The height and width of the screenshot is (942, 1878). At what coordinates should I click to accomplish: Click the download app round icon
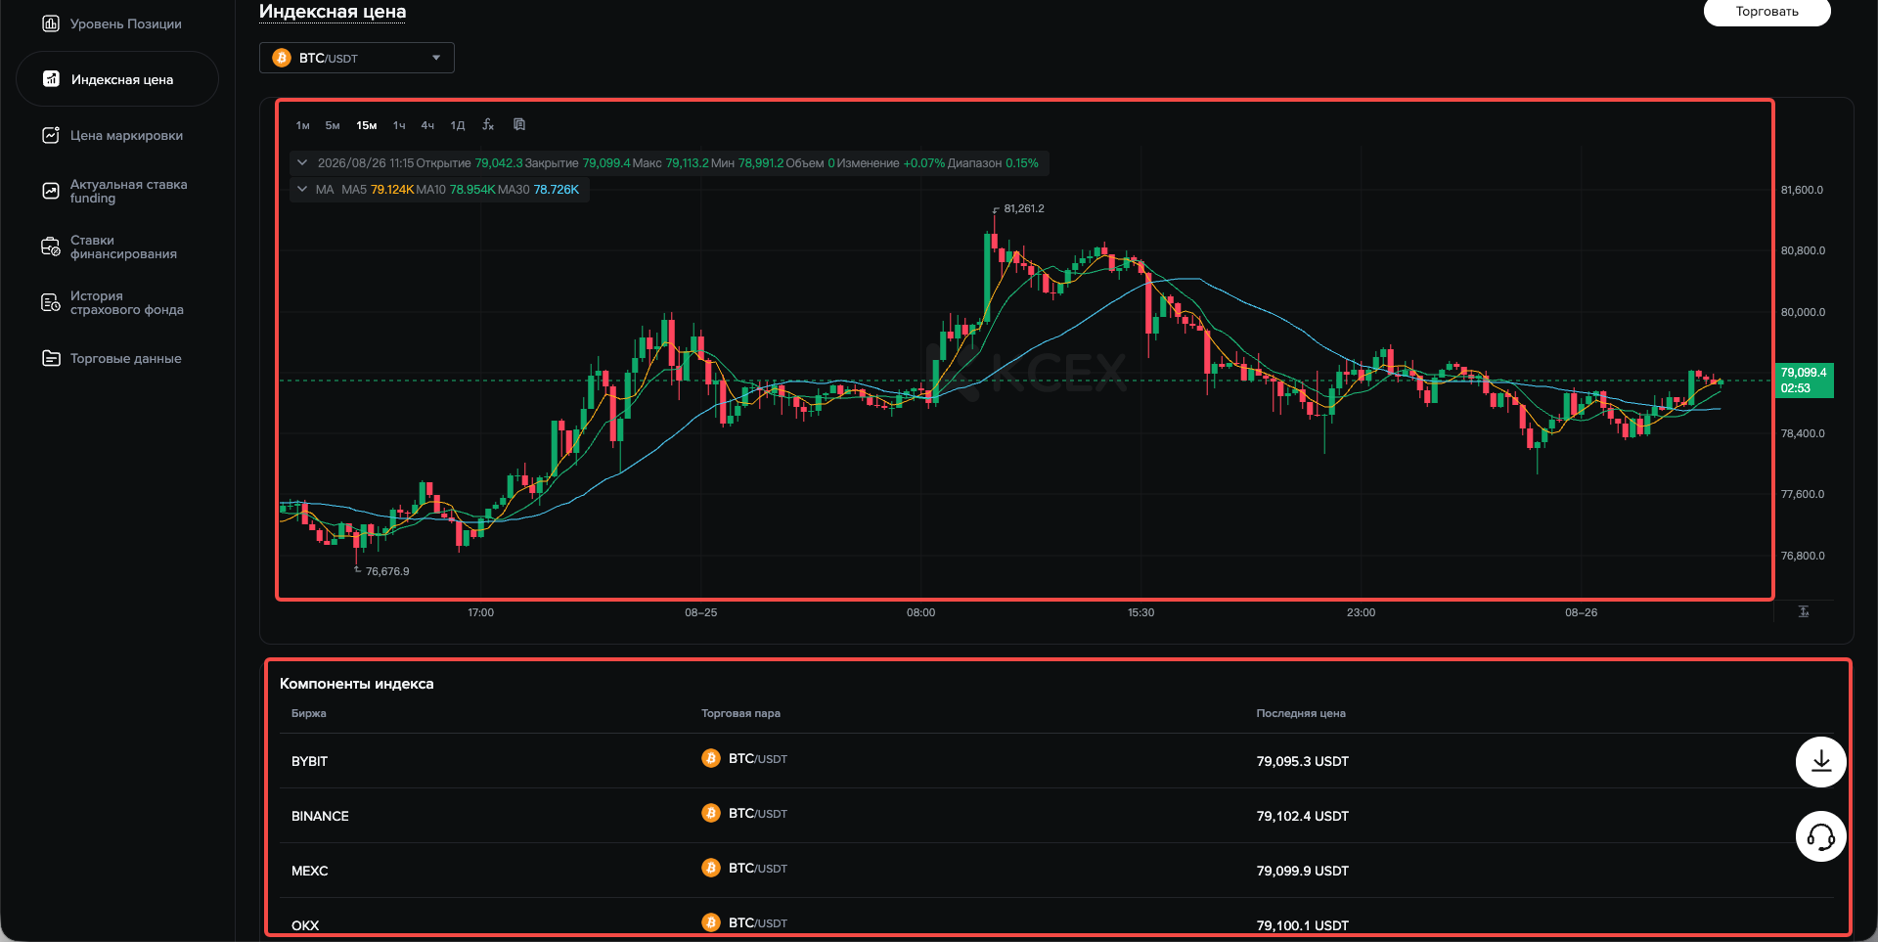1820,761
